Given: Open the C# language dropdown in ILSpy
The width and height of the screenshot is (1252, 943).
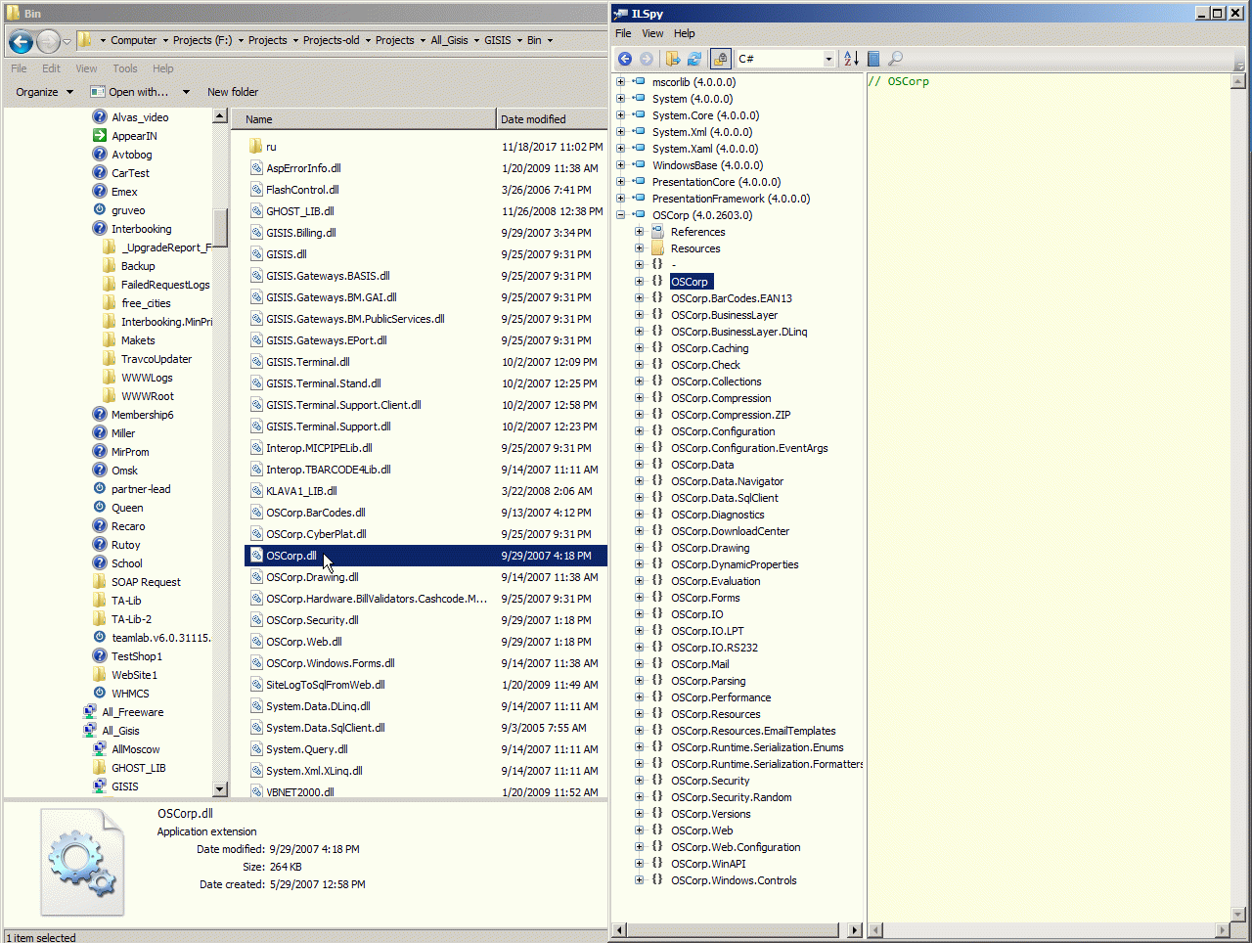Looking at the screenshot, I should [828, 59].
